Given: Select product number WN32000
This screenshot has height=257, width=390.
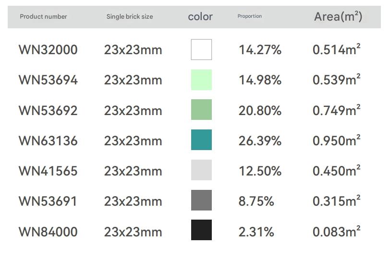Looking at the screenshot, I should (x=48, y=50).
